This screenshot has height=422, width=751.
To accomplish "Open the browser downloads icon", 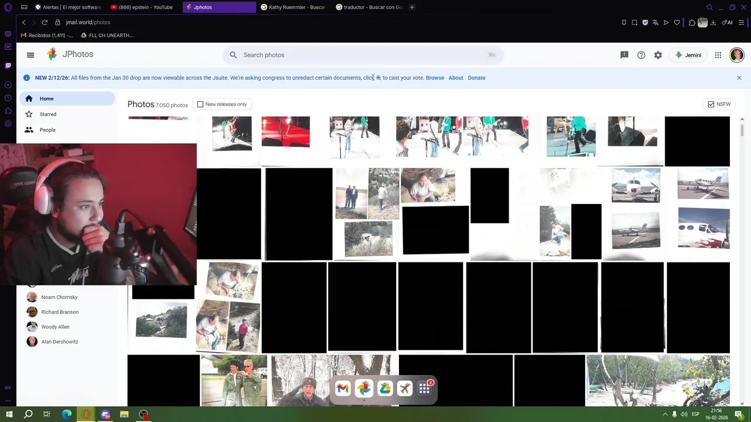I will (713, 22).
